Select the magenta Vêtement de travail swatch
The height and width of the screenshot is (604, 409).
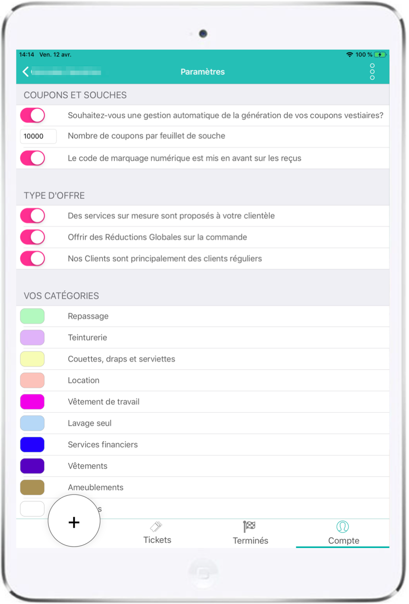click(x=32, y=402)
